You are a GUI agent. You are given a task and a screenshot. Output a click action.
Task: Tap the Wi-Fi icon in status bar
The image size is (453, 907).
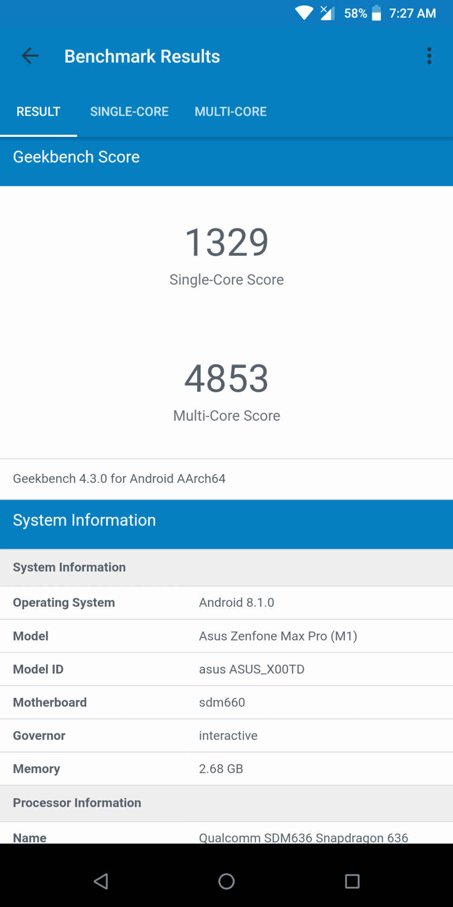tap(304, 13)
